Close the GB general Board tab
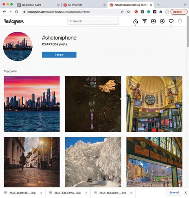The height and width of the screenshot is (198, 189). click(58, 5)
